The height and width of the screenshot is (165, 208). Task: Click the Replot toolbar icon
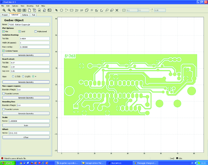pyautogui.click(x=24, y=10)
